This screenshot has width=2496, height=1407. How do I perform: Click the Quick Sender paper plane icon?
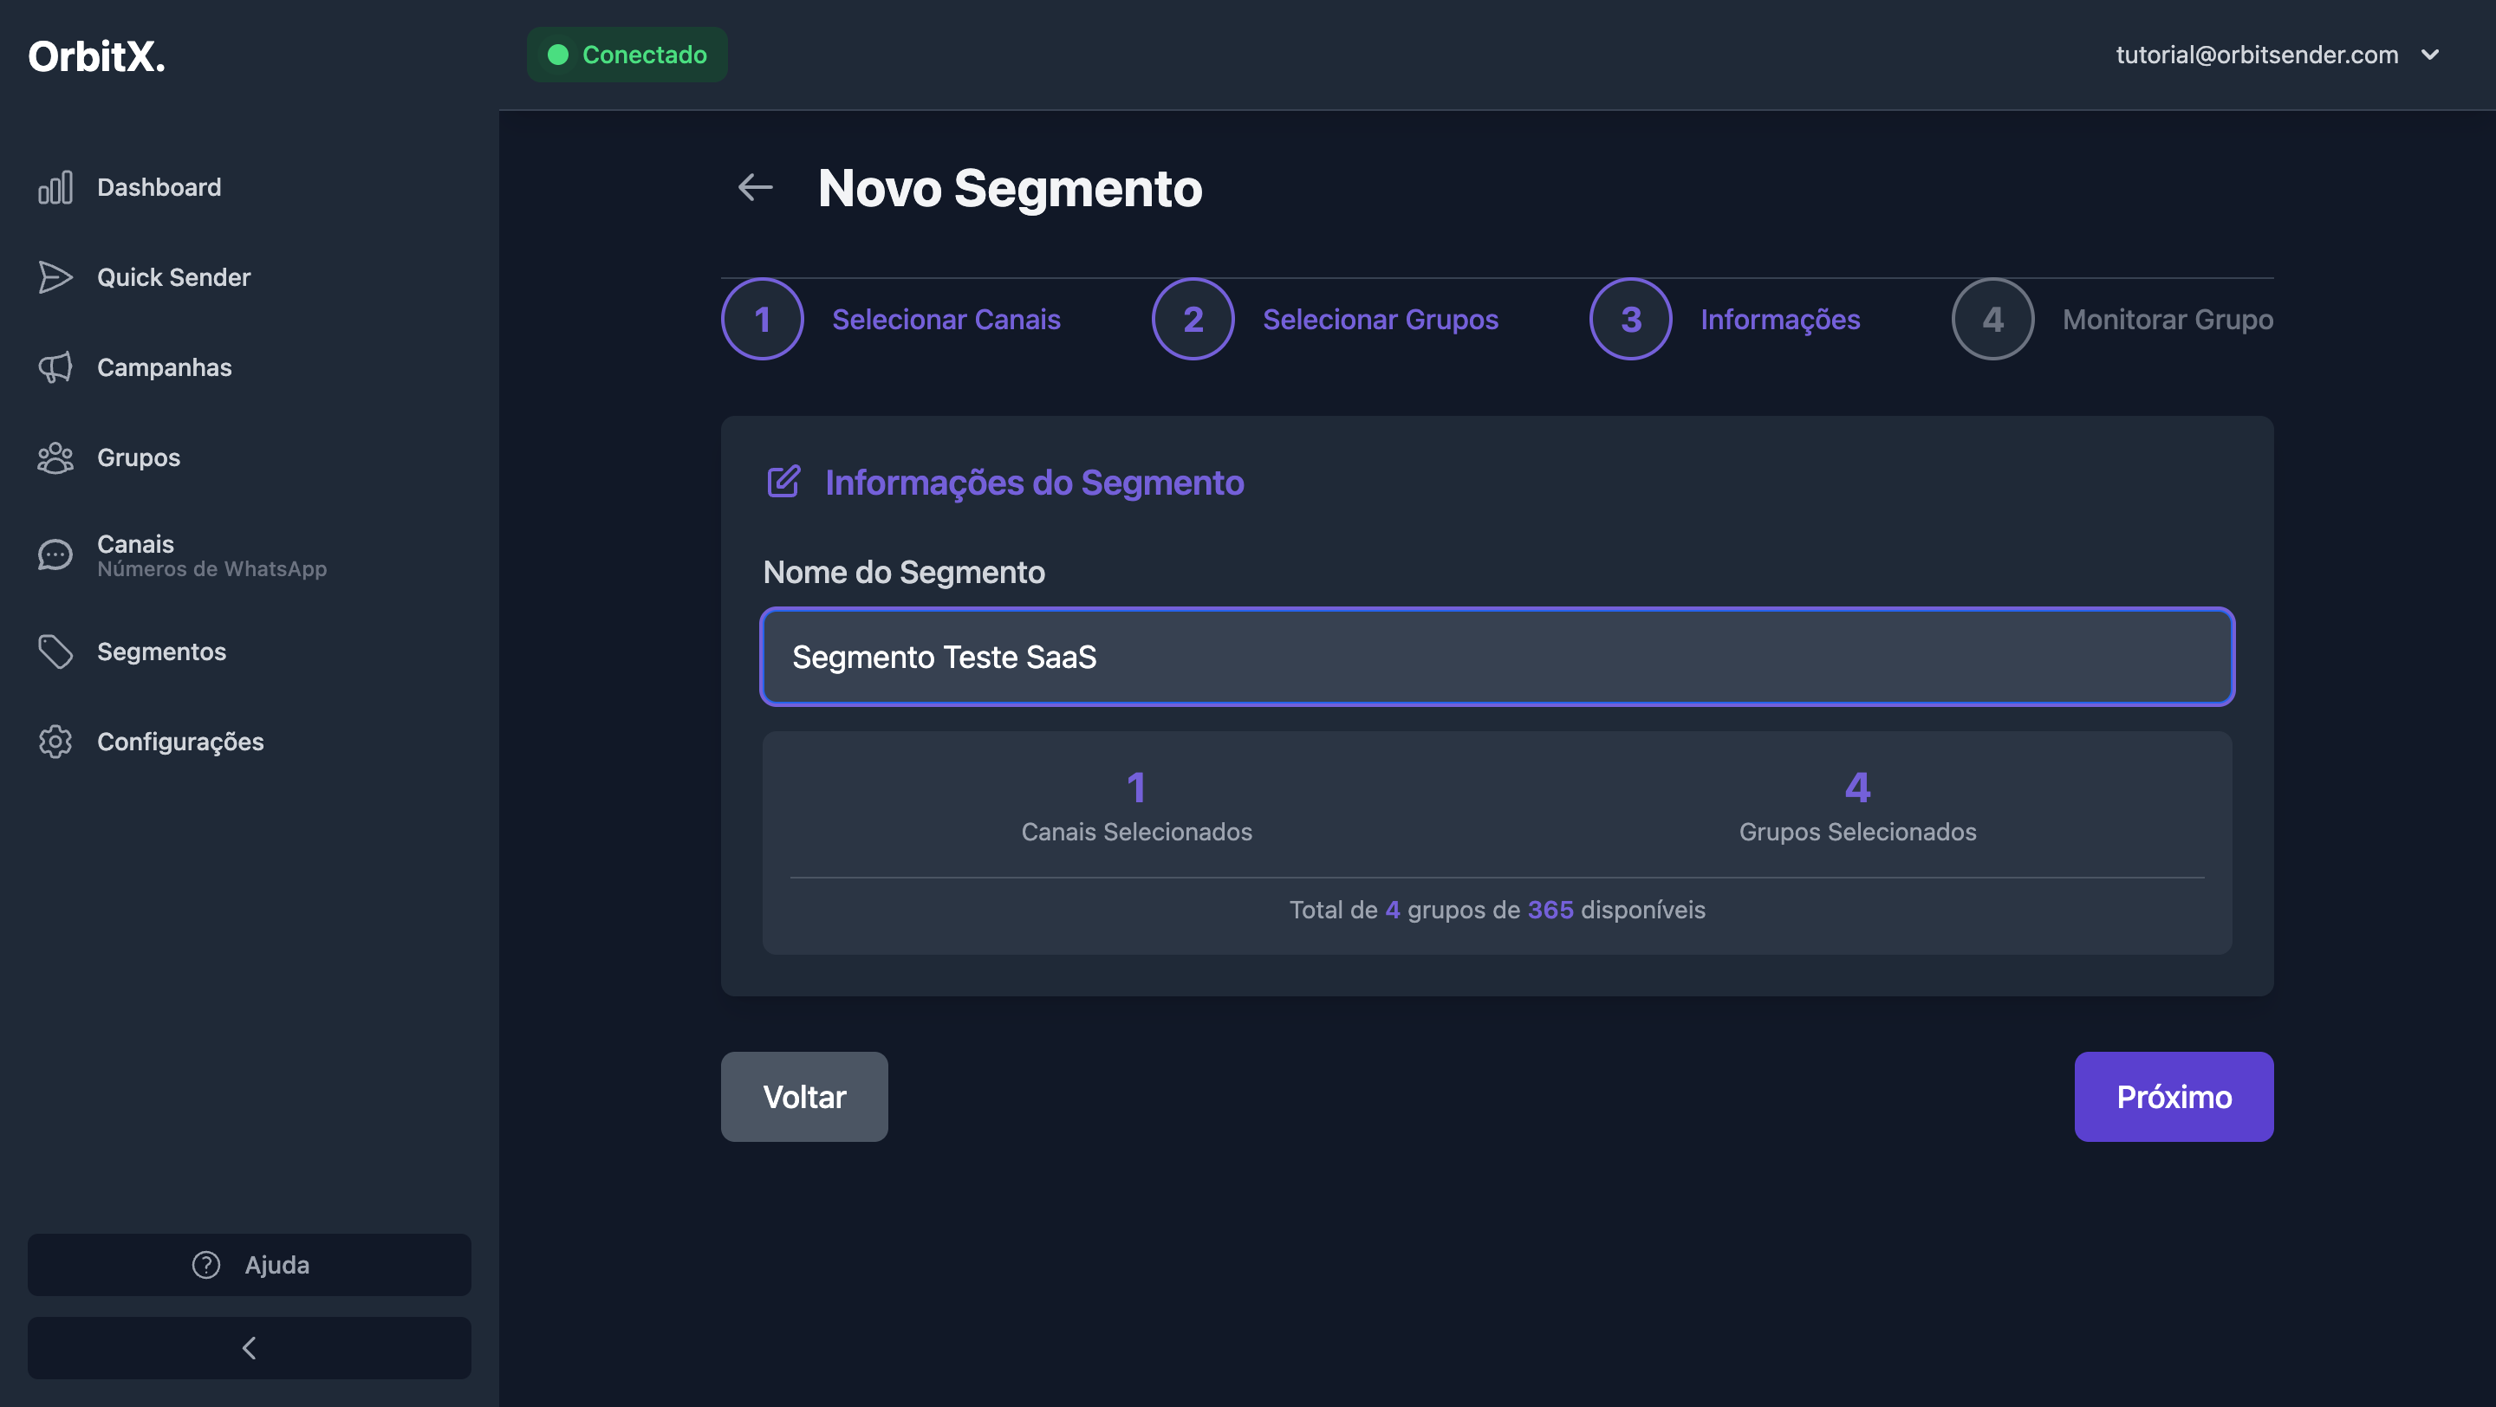point(55,277)
